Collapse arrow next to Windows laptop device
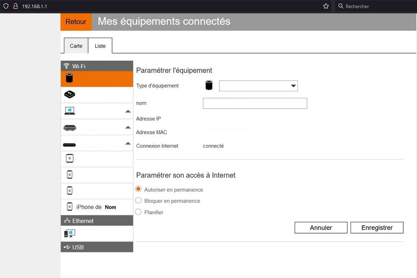Screen dimensions: 417x278 [x=128, y=111]
